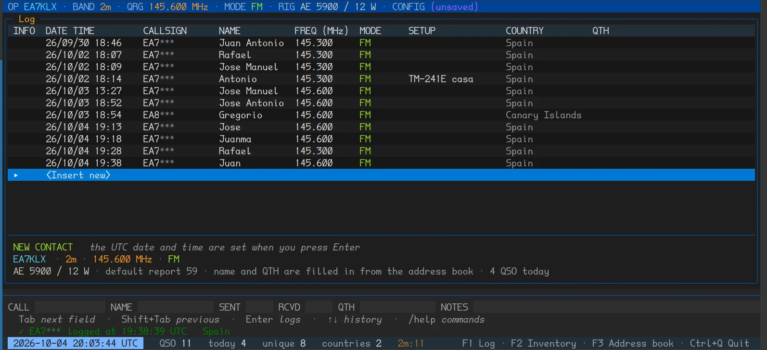
Task: Open the F1 Log view
Action: [478, 343]
